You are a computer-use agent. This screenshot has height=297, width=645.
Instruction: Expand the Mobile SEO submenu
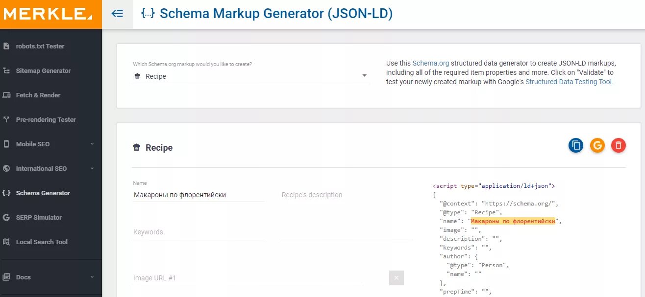pyautogui.click(x=92, y=144)
